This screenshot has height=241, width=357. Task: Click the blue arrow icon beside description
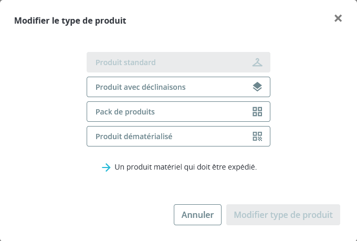click(x=106, y=167)
